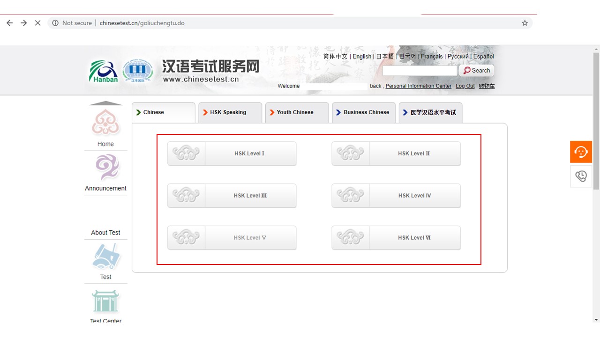This screenshot has height=337, width=600.
Task: Click the cloud ornament on HSK Level III
Action: tap(186, 195)
